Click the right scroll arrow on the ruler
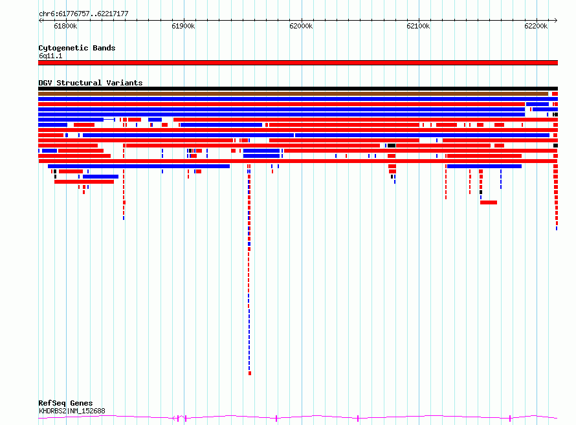Viewport: 576px width, 425px height. coord(556,20)
